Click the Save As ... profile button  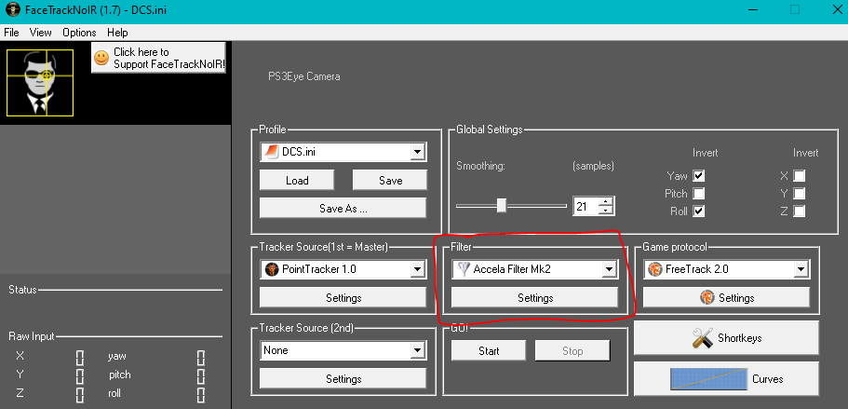pos(343,209)
